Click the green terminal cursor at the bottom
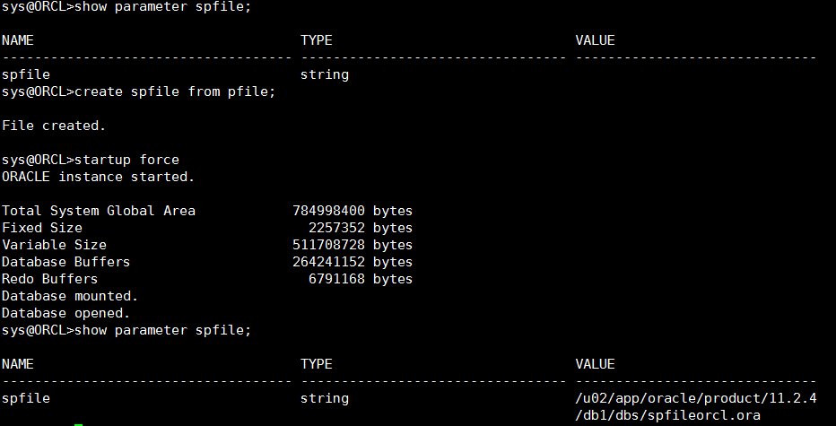This screenshot has width=836, height=426. [79, 424]
